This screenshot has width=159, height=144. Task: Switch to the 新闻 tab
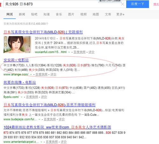click(x=22, y=14)
